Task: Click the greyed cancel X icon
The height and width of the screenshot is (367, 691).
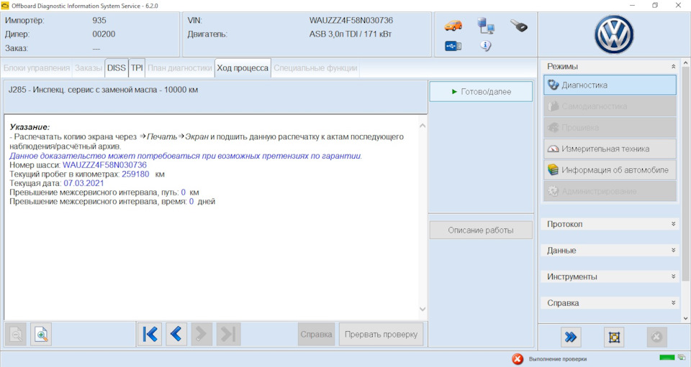Action: 656,337
